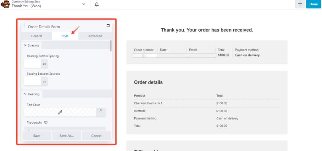
Task: Maximize the Order Details Form panel
Action: [108, 26]
